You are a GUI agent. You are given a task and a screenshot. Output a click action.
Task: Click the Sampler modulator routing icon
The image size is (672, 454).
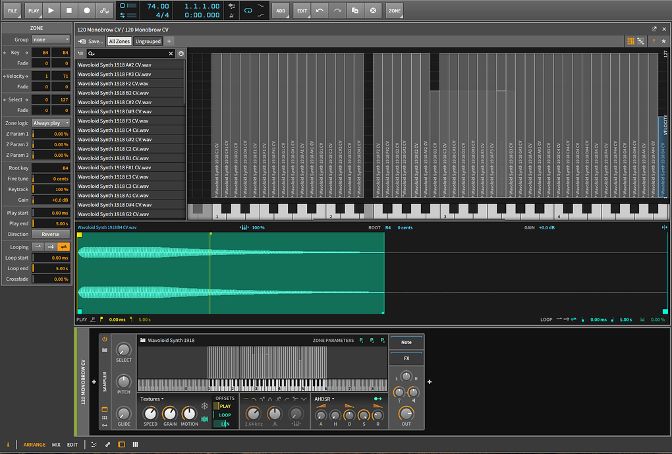click(105, 425)
